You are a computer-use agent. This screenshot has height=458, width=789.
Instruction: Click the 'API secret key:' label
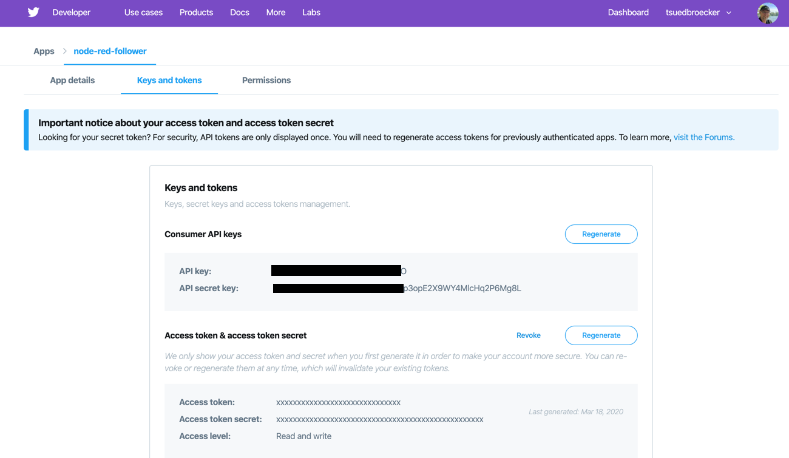tap(209, 288)
